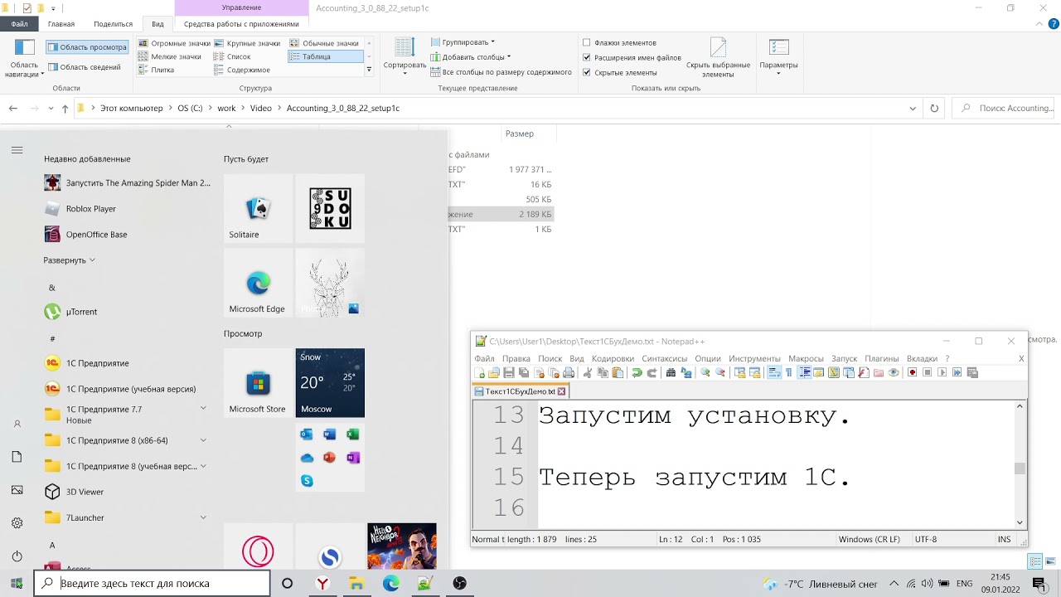Open the Плагины menu in Notepad++
Screen dimensions: 1061x597
pos(882,359)
